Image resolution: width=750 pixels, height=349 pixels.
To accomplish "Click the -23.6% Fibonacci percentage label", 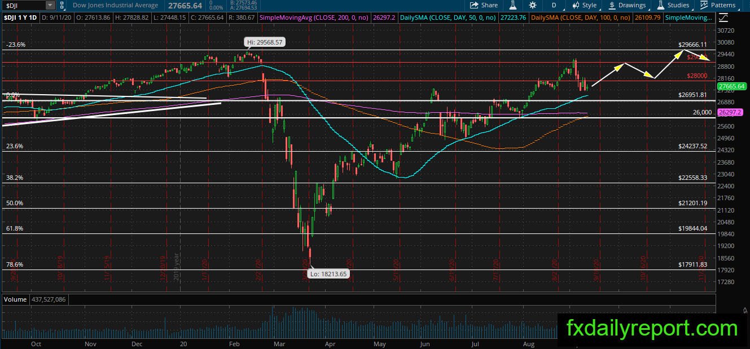I will point(15,45).
